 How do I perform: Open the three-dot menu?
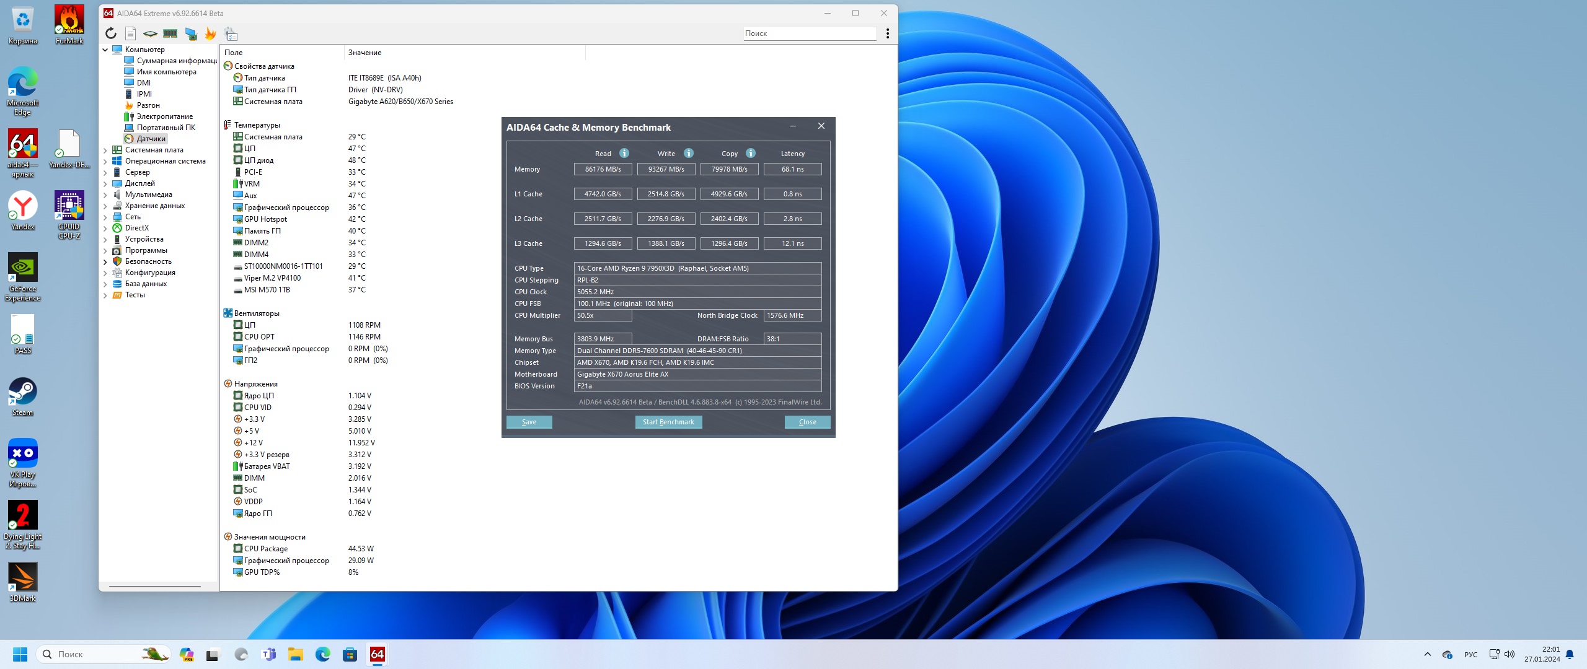point(888,33)
